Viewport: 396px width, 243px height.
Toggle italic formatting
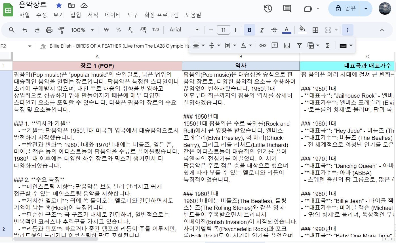tap(262, 30)
